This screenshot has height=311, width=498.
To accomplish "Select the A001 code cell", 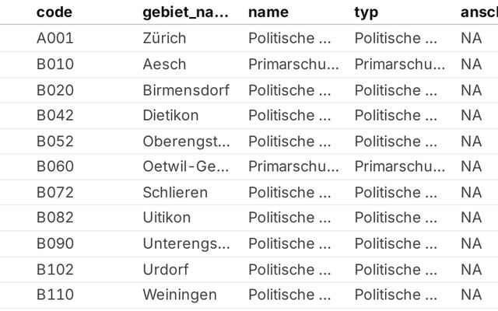I will click(x=55, y=39).
